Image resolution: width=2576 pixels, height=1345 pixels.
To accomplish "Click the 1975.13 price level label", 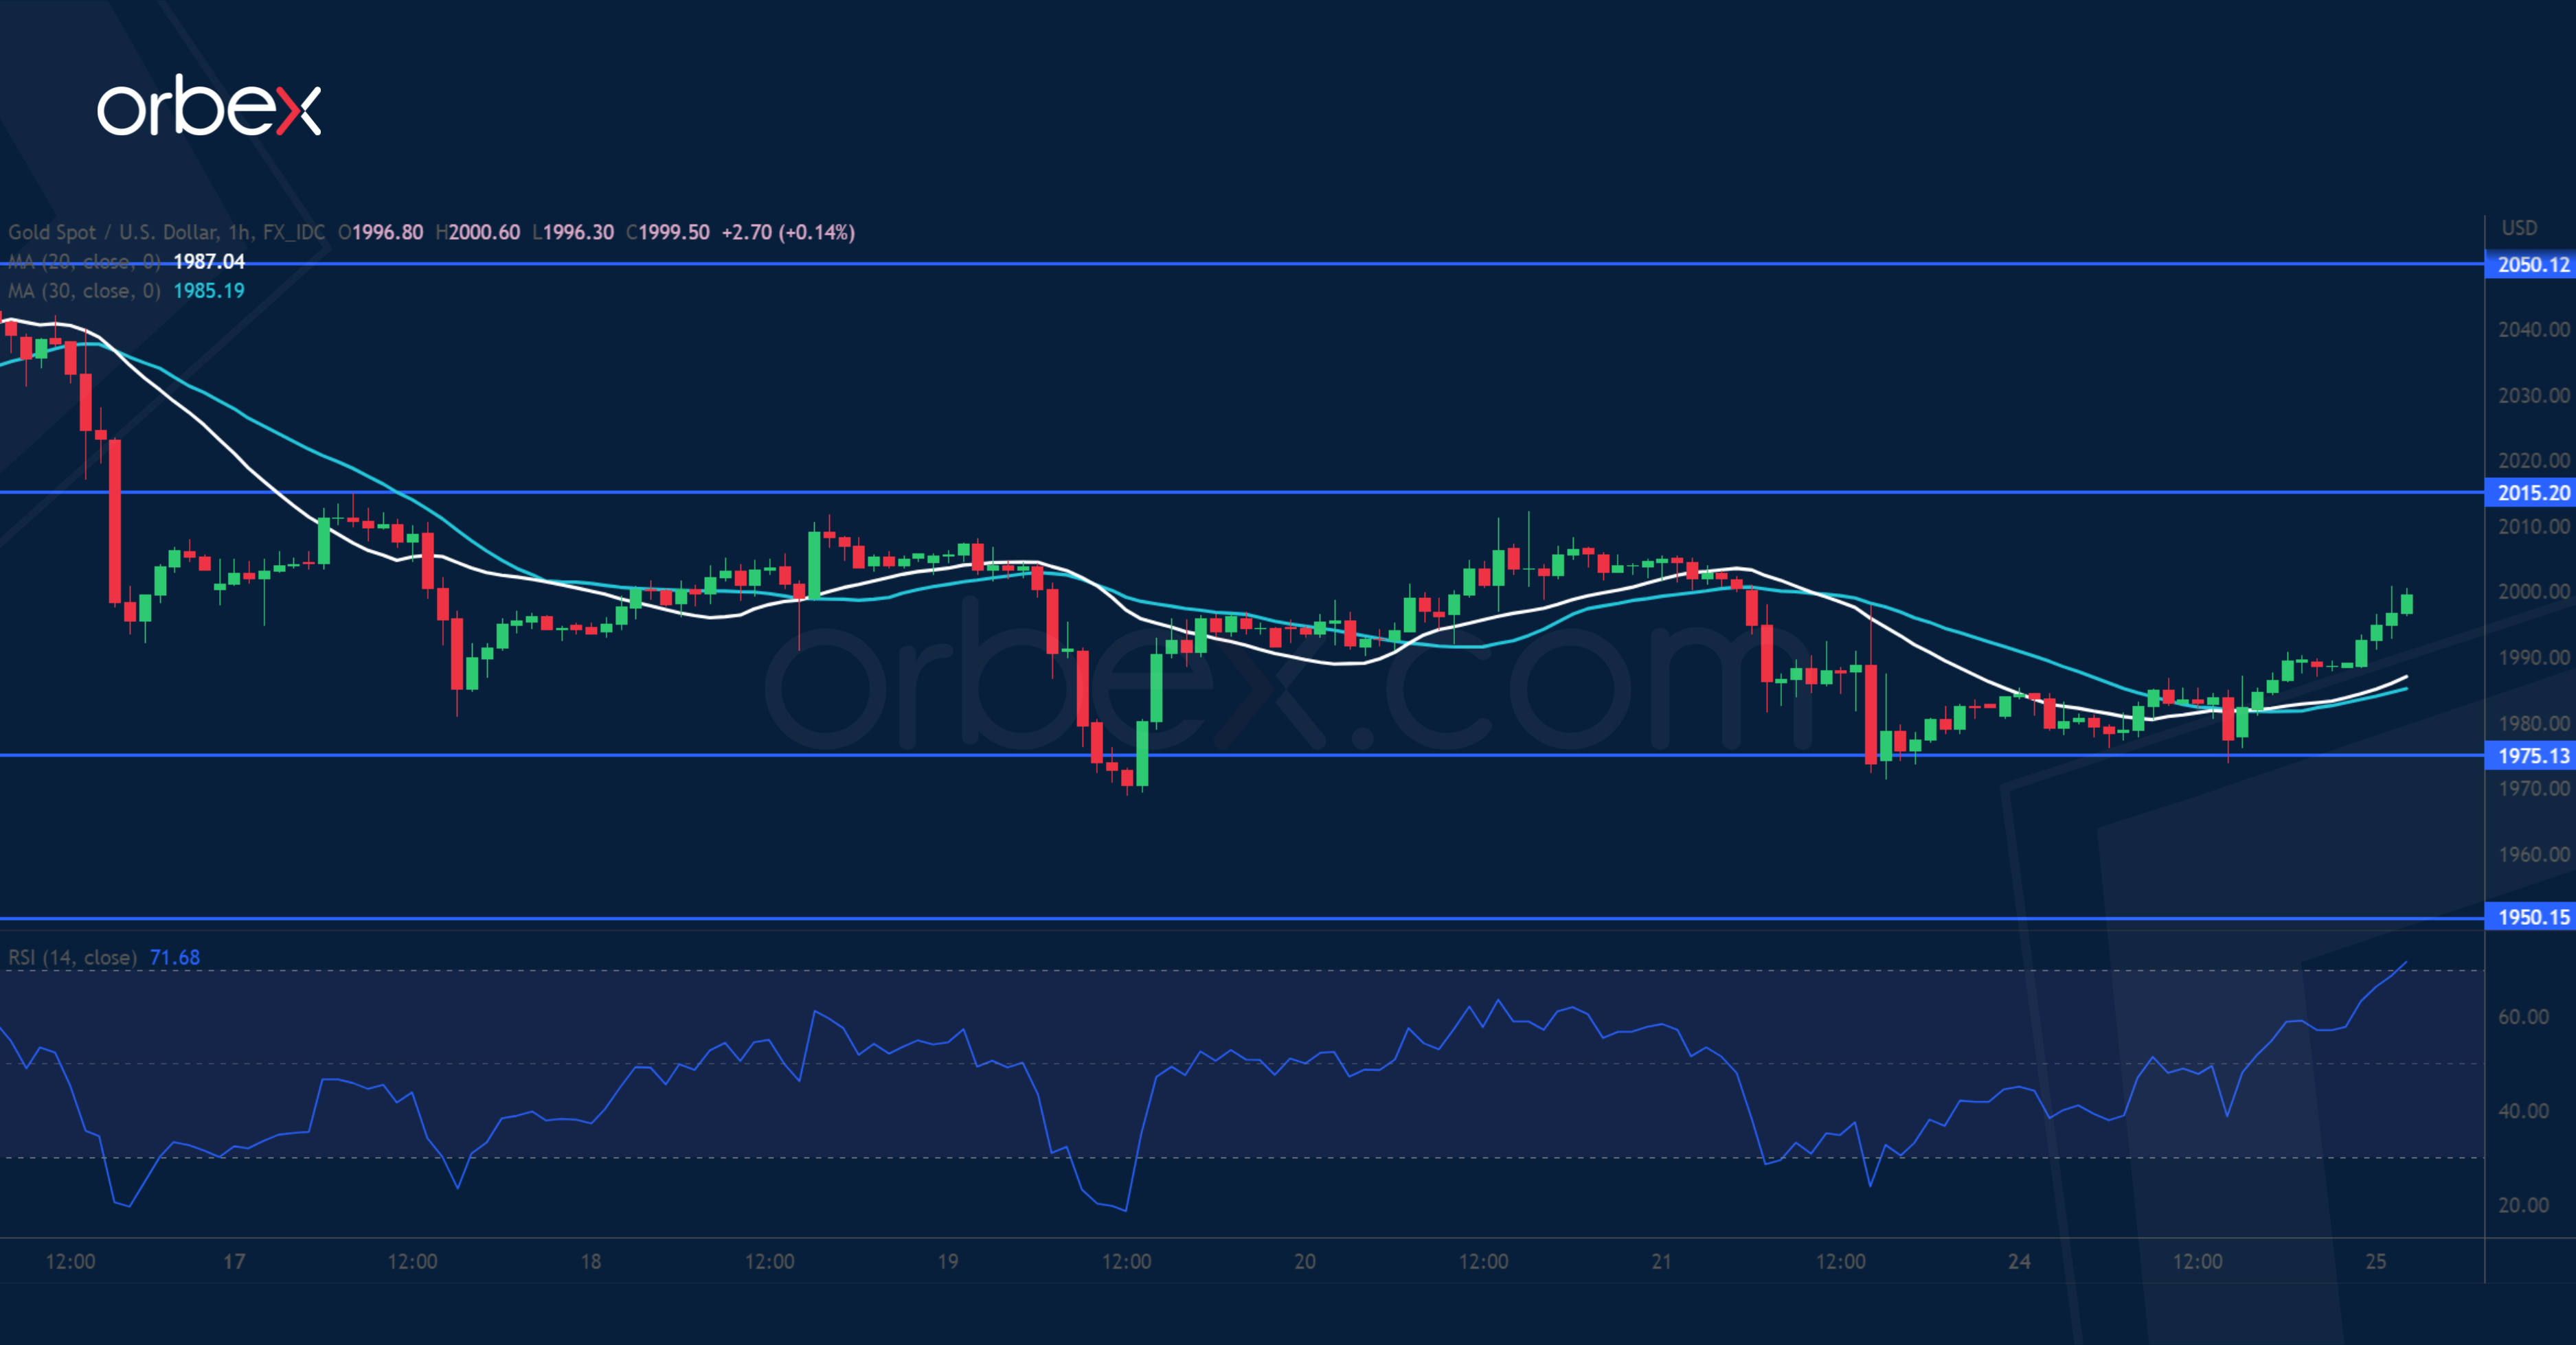I will pyautogui.click(x=2531, y=755).
